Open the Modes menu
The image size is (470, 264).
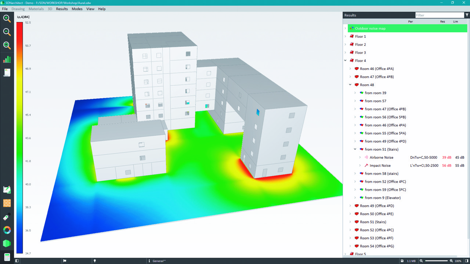77,9
